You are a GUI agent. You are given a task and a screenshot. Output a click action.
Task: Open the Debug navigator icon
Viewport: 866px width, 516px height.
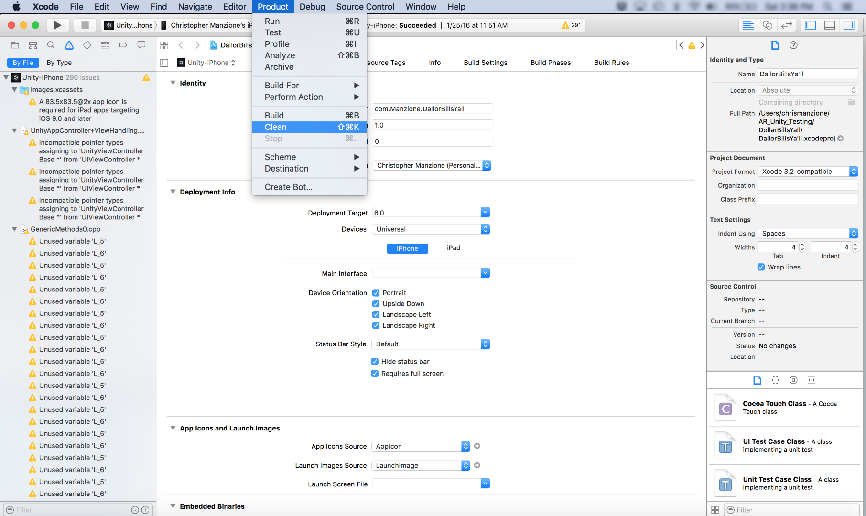point(105,45)
